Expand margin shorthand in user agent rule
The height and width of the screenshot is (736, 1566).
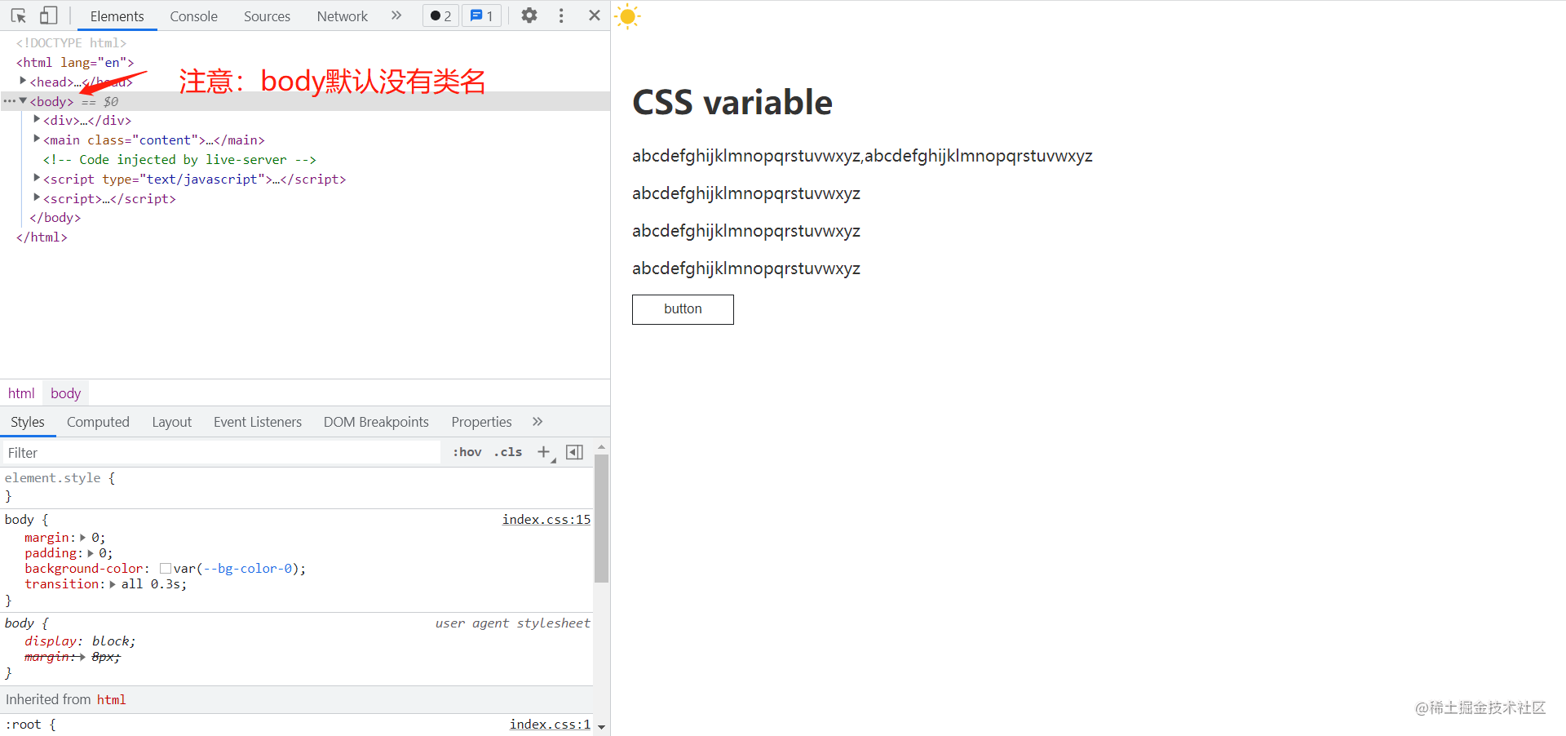click(82, 657)
